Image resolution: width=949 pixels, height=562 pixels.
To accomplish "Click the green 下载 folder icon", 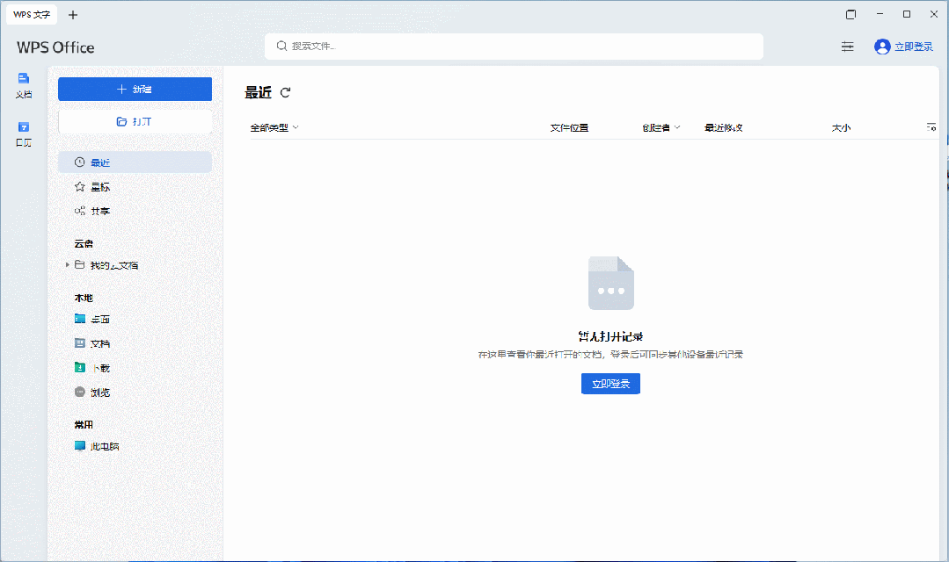I will click(80, 367).
